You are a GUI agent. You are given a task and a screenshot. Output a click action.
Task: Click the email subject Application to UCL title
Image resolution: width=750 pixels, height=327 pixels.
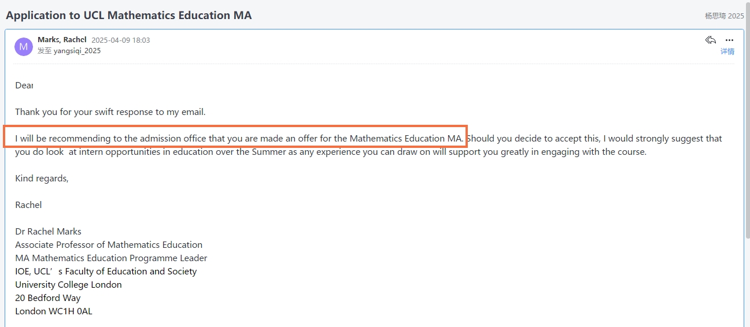(129, 16)
